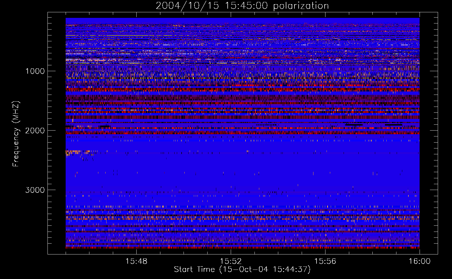Select the 'Frequency (MHZ)' y-axis label
Viewport: 452px width, 279px height.
click(16, 134)
